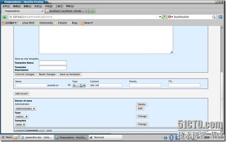This screenshot has height=142, width=226.
Task: Open the zone Type dropdown showing native
Action: (x=22, y=116)
